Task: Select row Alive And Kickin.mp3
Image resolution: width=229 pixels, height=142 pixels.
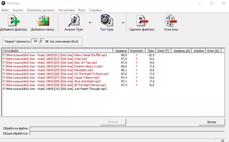Action: point(52,81)
